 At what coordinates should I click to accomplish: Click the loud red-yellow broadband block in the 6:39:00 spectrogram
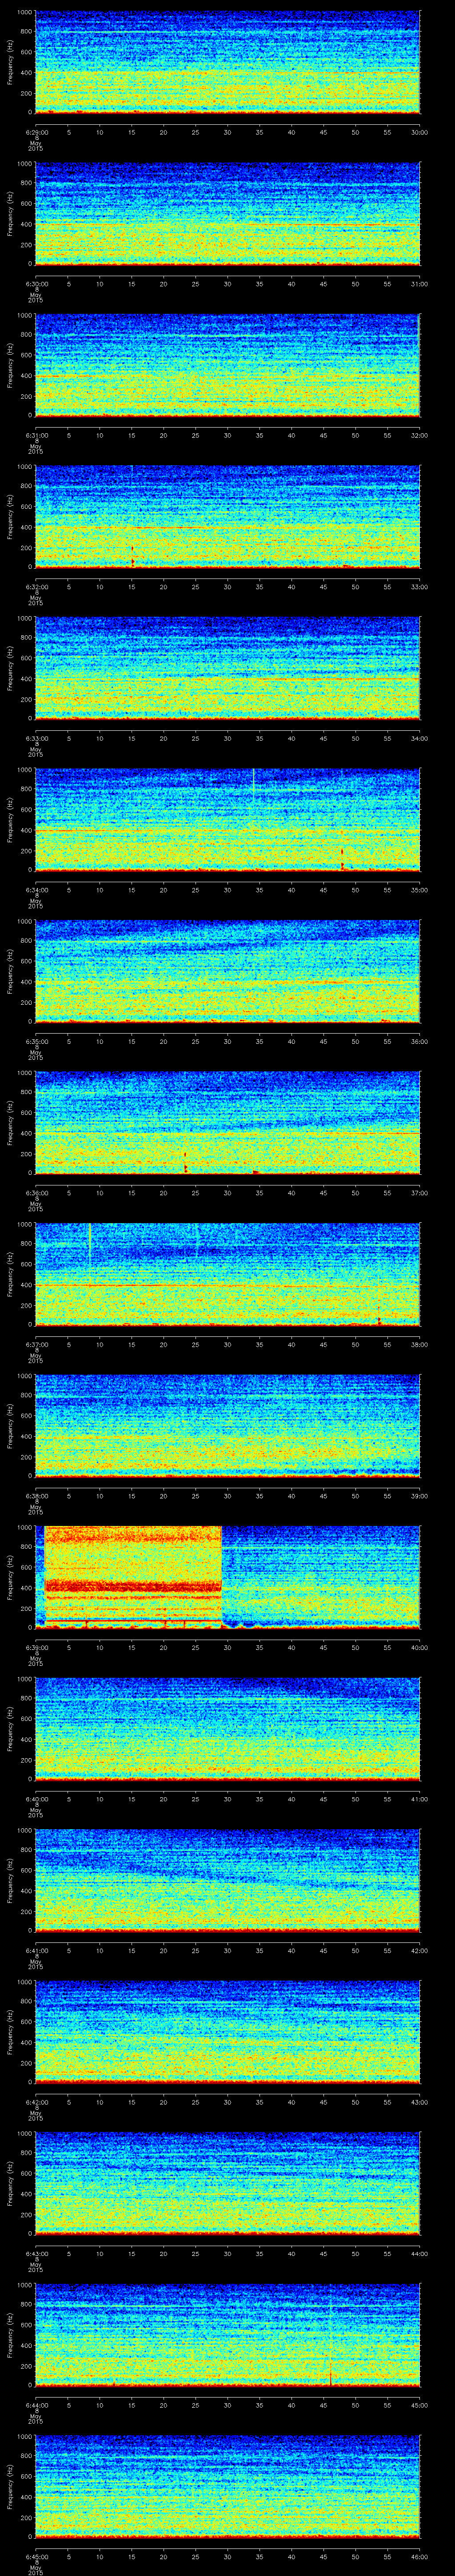[133, 1577]
